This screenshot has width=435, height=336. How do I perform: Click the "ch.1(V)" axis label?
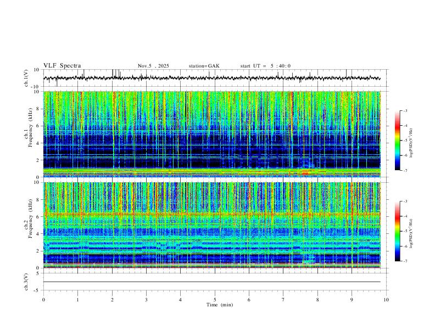tap(26, 78)
